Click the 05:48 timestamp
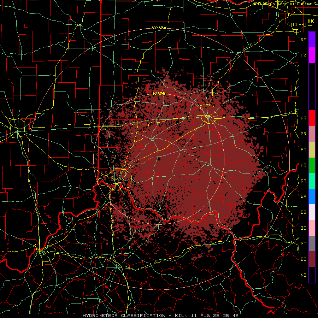 [231, 316]
